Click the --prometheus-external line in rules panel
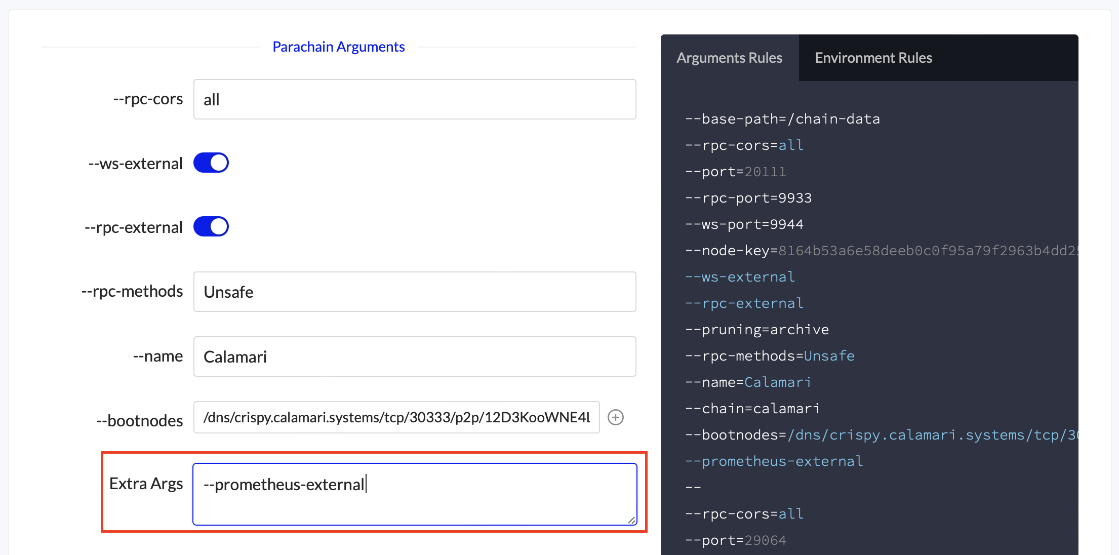 tap(774, 461)
